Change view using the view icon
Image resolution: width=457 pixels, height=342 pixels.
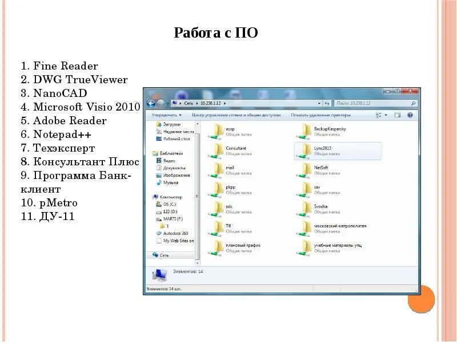[x=379, y=115]
